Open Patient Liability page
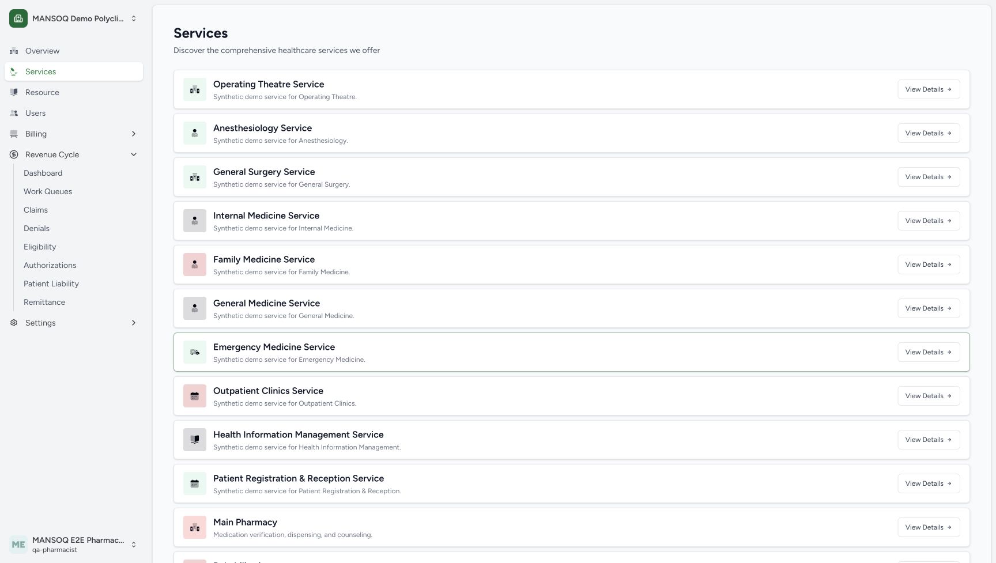The width and height of the screenshot is (996, 563). tap(51, 284)
